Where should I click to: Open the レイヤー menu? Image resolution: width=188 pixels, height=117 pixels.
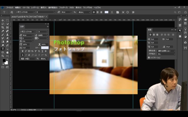(35, 7)
